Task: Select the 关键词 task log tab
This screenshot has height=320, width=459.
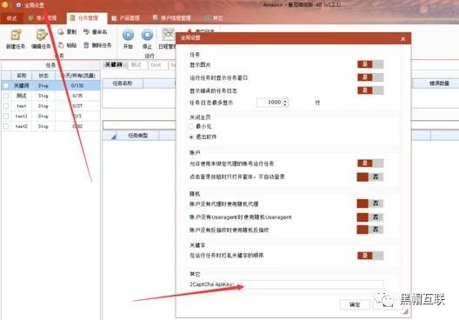Action: (x=114, y=64)
